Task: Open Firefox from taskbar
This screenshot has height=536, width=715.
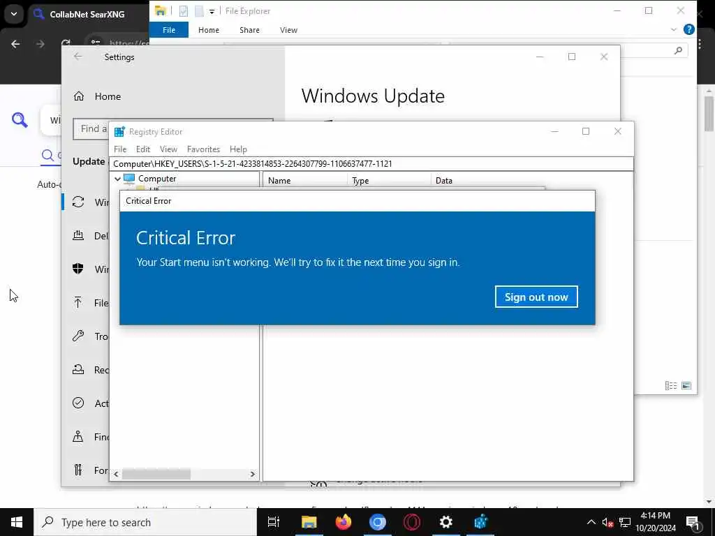Action: pos(344,522)
